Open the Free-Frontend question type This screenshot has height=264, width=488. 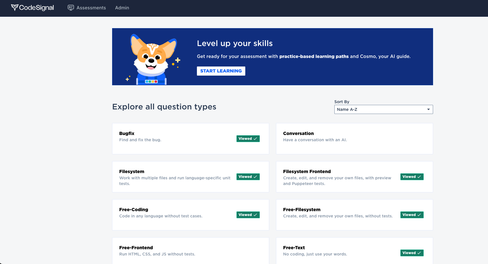click(136, 248)
